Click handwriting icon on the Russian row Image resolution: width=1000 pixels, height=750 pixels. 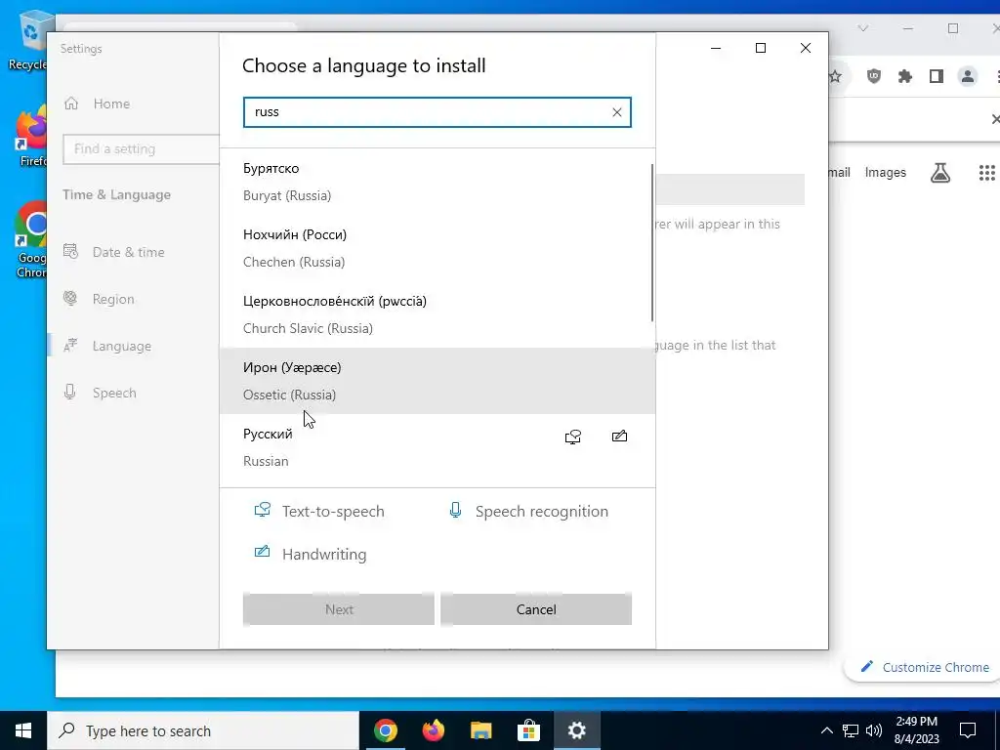(619, 437)
